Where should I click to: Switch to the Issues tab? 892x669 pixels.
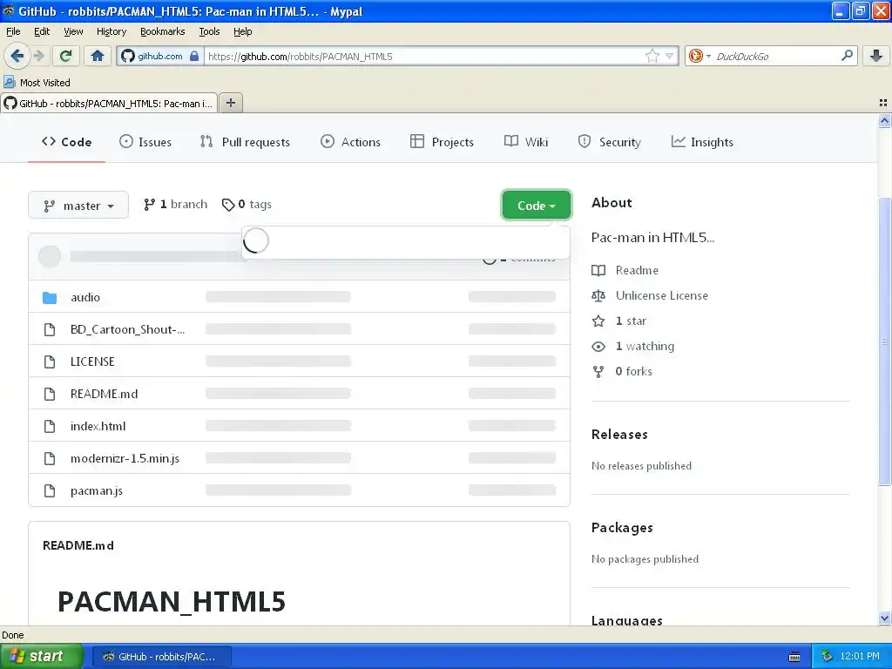[145, 142]
